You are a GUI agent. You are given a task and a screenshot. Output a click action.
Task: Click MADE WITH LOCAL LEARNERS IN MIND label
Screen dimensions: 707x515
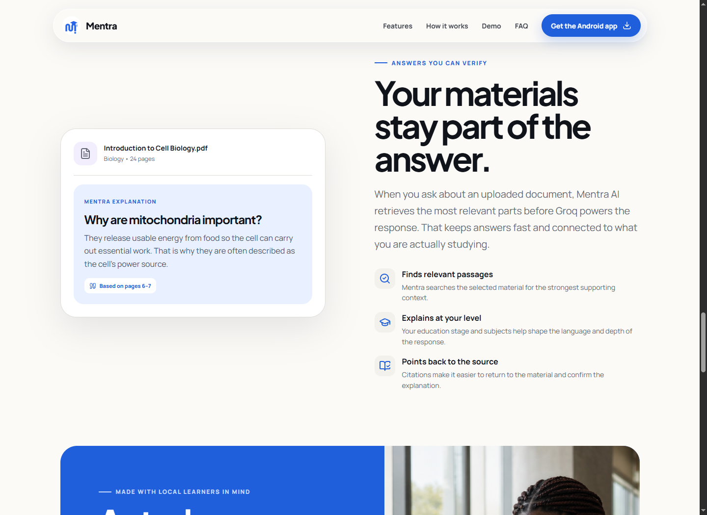click(x=183, y=492)
